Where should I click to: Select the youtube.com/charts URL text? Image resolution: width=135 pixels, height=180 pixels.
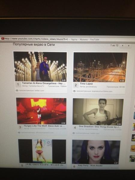pos(36,39)
